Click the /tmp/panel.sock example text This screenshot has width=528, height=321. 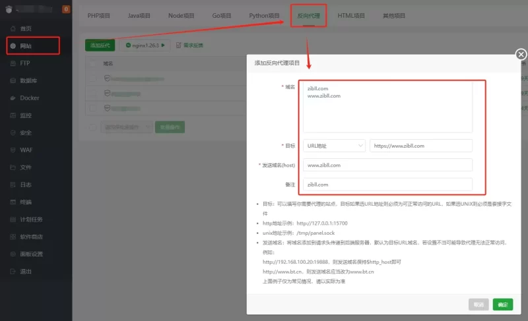point(315,233)
